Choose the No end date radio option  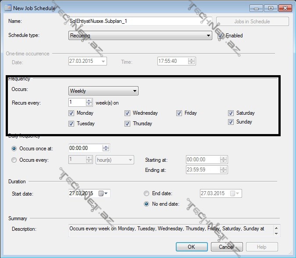(146, 204)
